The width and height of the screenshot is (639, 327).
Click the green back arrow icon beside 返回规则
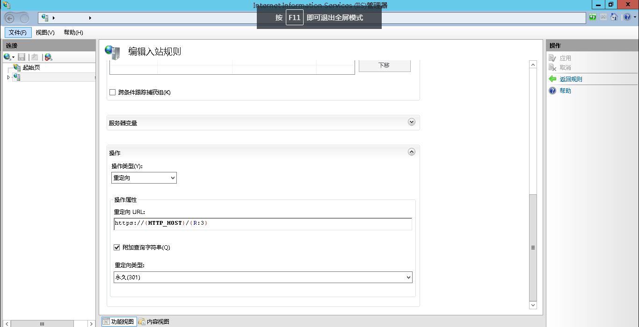coord(552,79)
